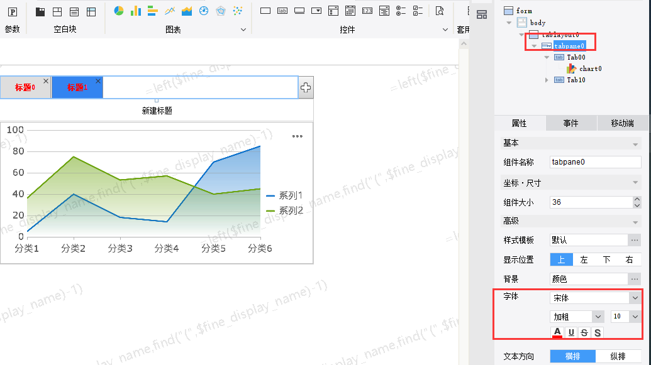Collapse the 高级 section
This screenshot has height=365, width=651.
[635, 222]
